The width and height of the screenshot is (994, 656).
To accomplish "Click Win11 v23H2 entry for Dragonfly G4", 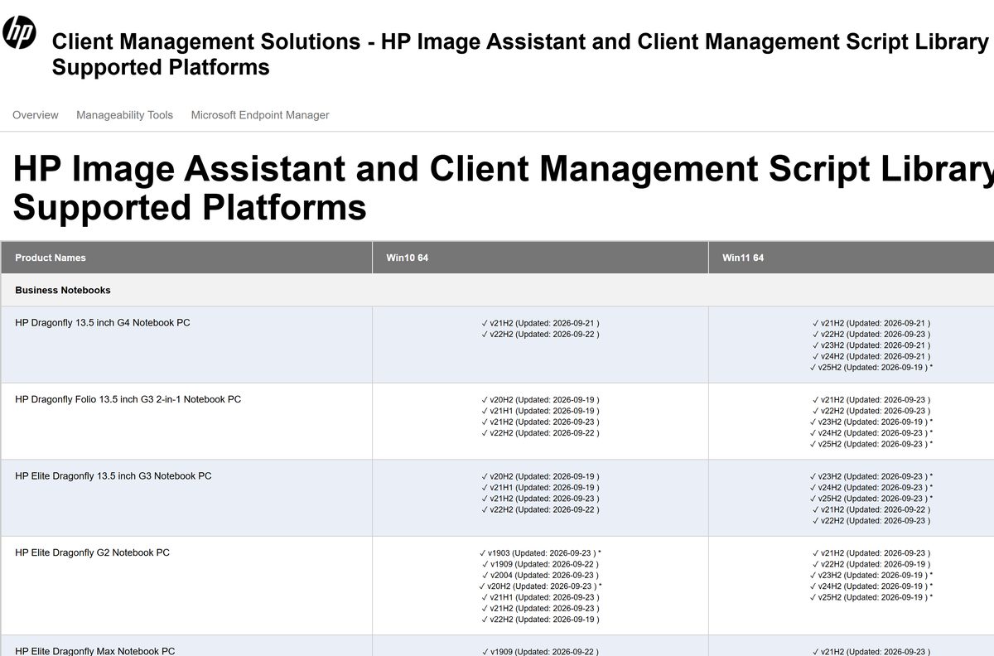I will 871,345.
